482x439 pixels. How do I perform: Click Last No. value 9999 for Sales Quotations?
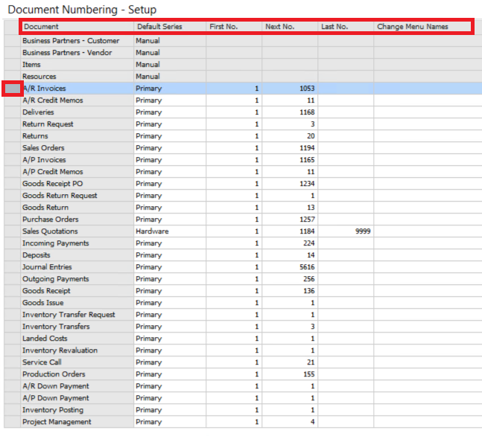pyautogui.click(x=362, y=231)
